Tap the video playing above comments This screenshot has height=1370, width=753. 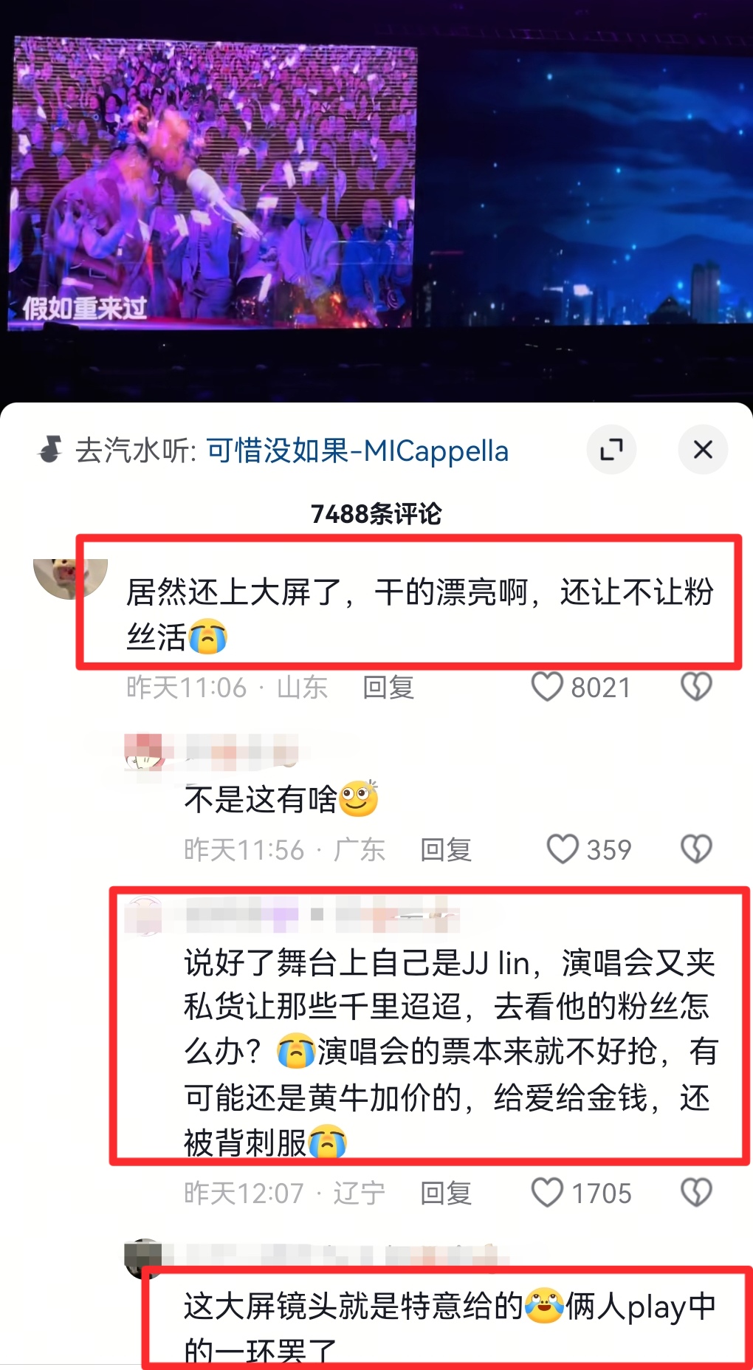pyautogui.click(x=376, y=199)
